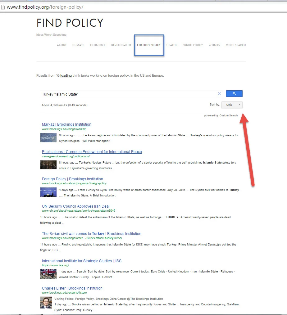Click the brookings.edu/experts/listerc URL
The width and height of the screenshot is (287, 315).
(x=64, y=293)
